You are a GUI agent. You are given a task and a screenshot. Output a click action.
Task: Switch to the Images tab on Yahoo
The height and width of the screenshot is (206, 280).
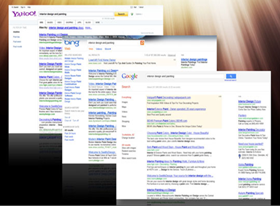pyautogui.click(x=50, y=22)
